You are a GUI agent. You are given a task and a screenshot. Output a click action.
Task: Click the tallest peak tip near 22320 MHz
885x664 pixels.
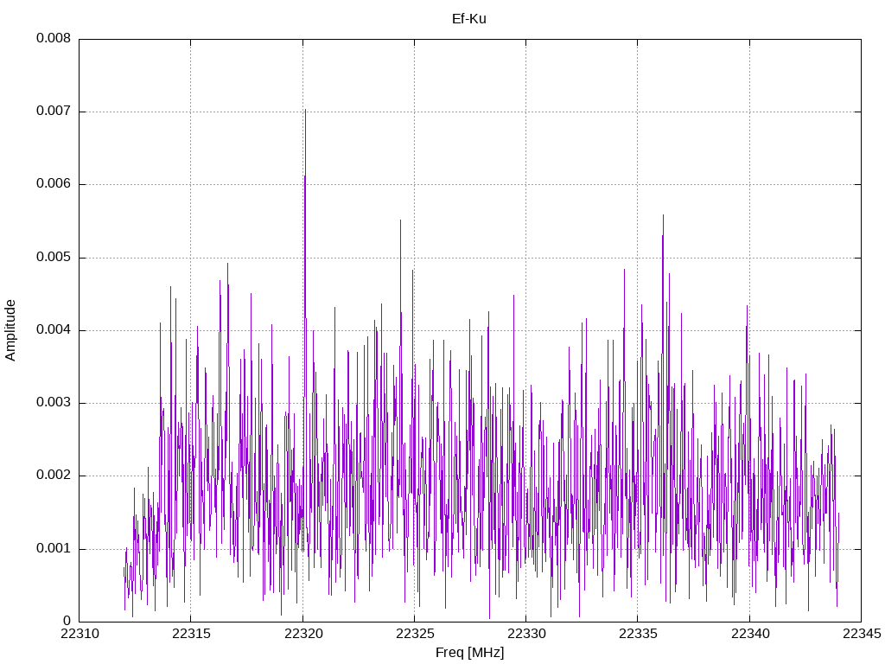(x=305, y=110)
